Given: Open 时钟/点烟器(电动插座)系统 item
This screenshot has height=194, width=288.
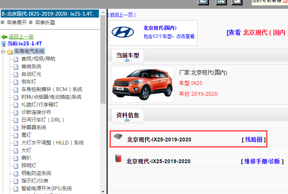Looking at the screenshot, I should [52, 97].
